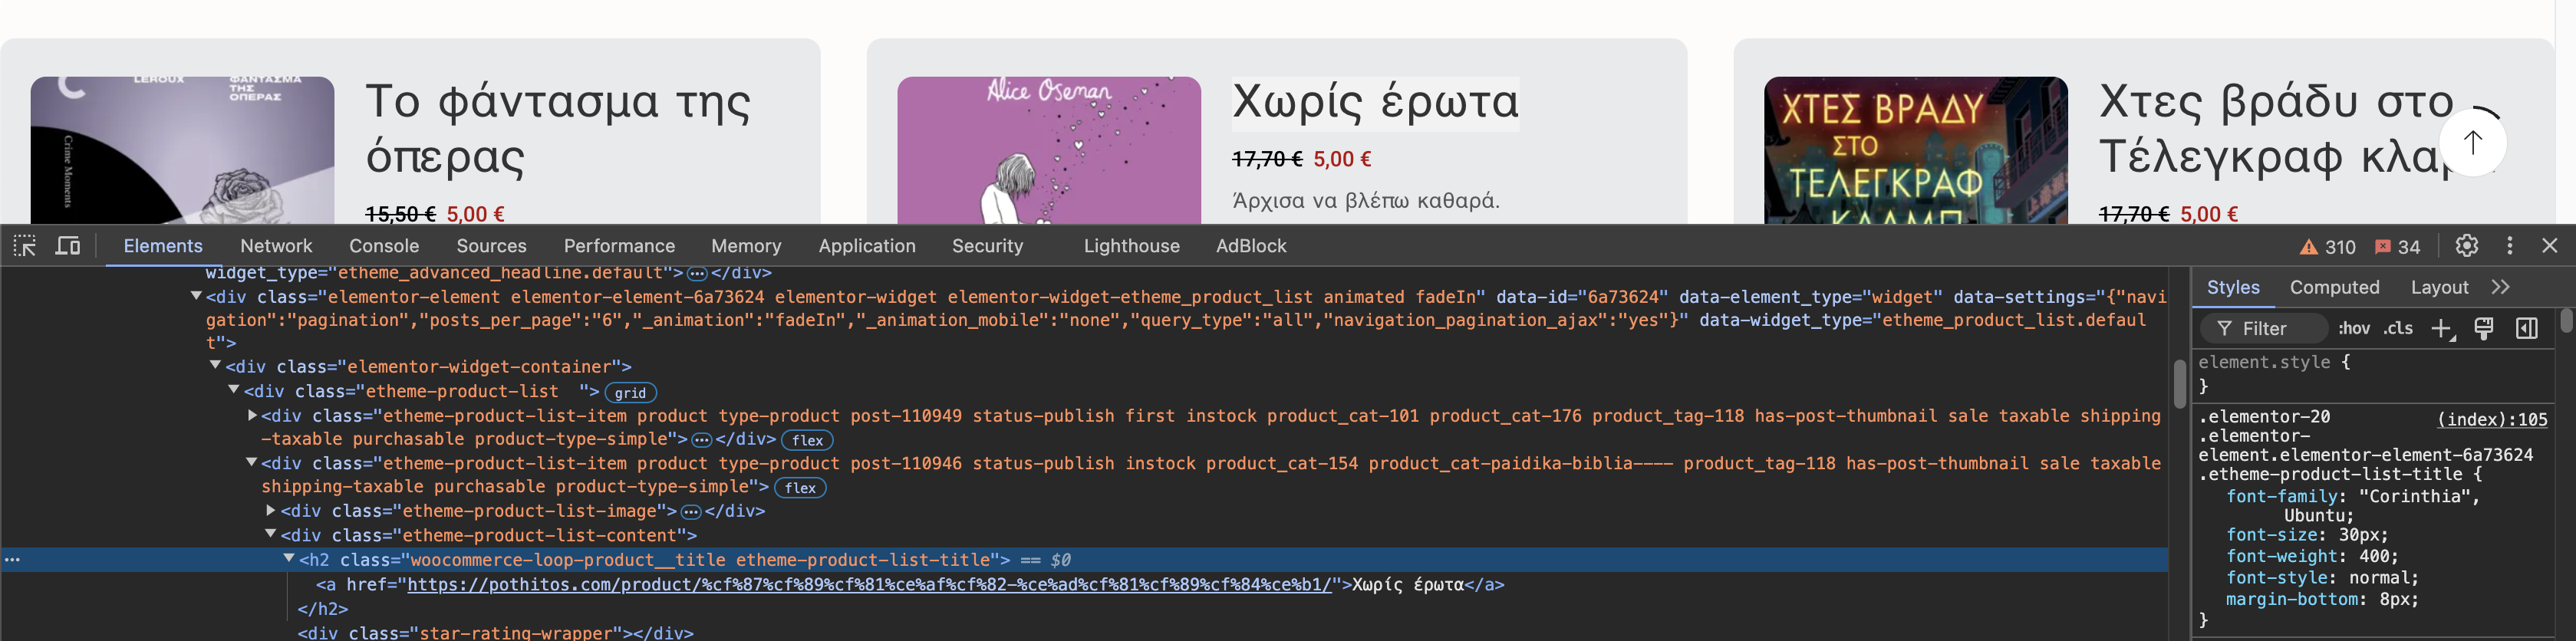The image size is (2576, 641).
Task: Click the Leroux opera phantom cover thumbnail
Action: coord(182,150)
